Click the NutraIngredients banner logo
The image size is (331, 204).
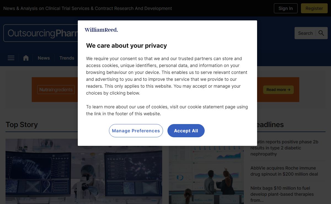[x=56, y=90]
